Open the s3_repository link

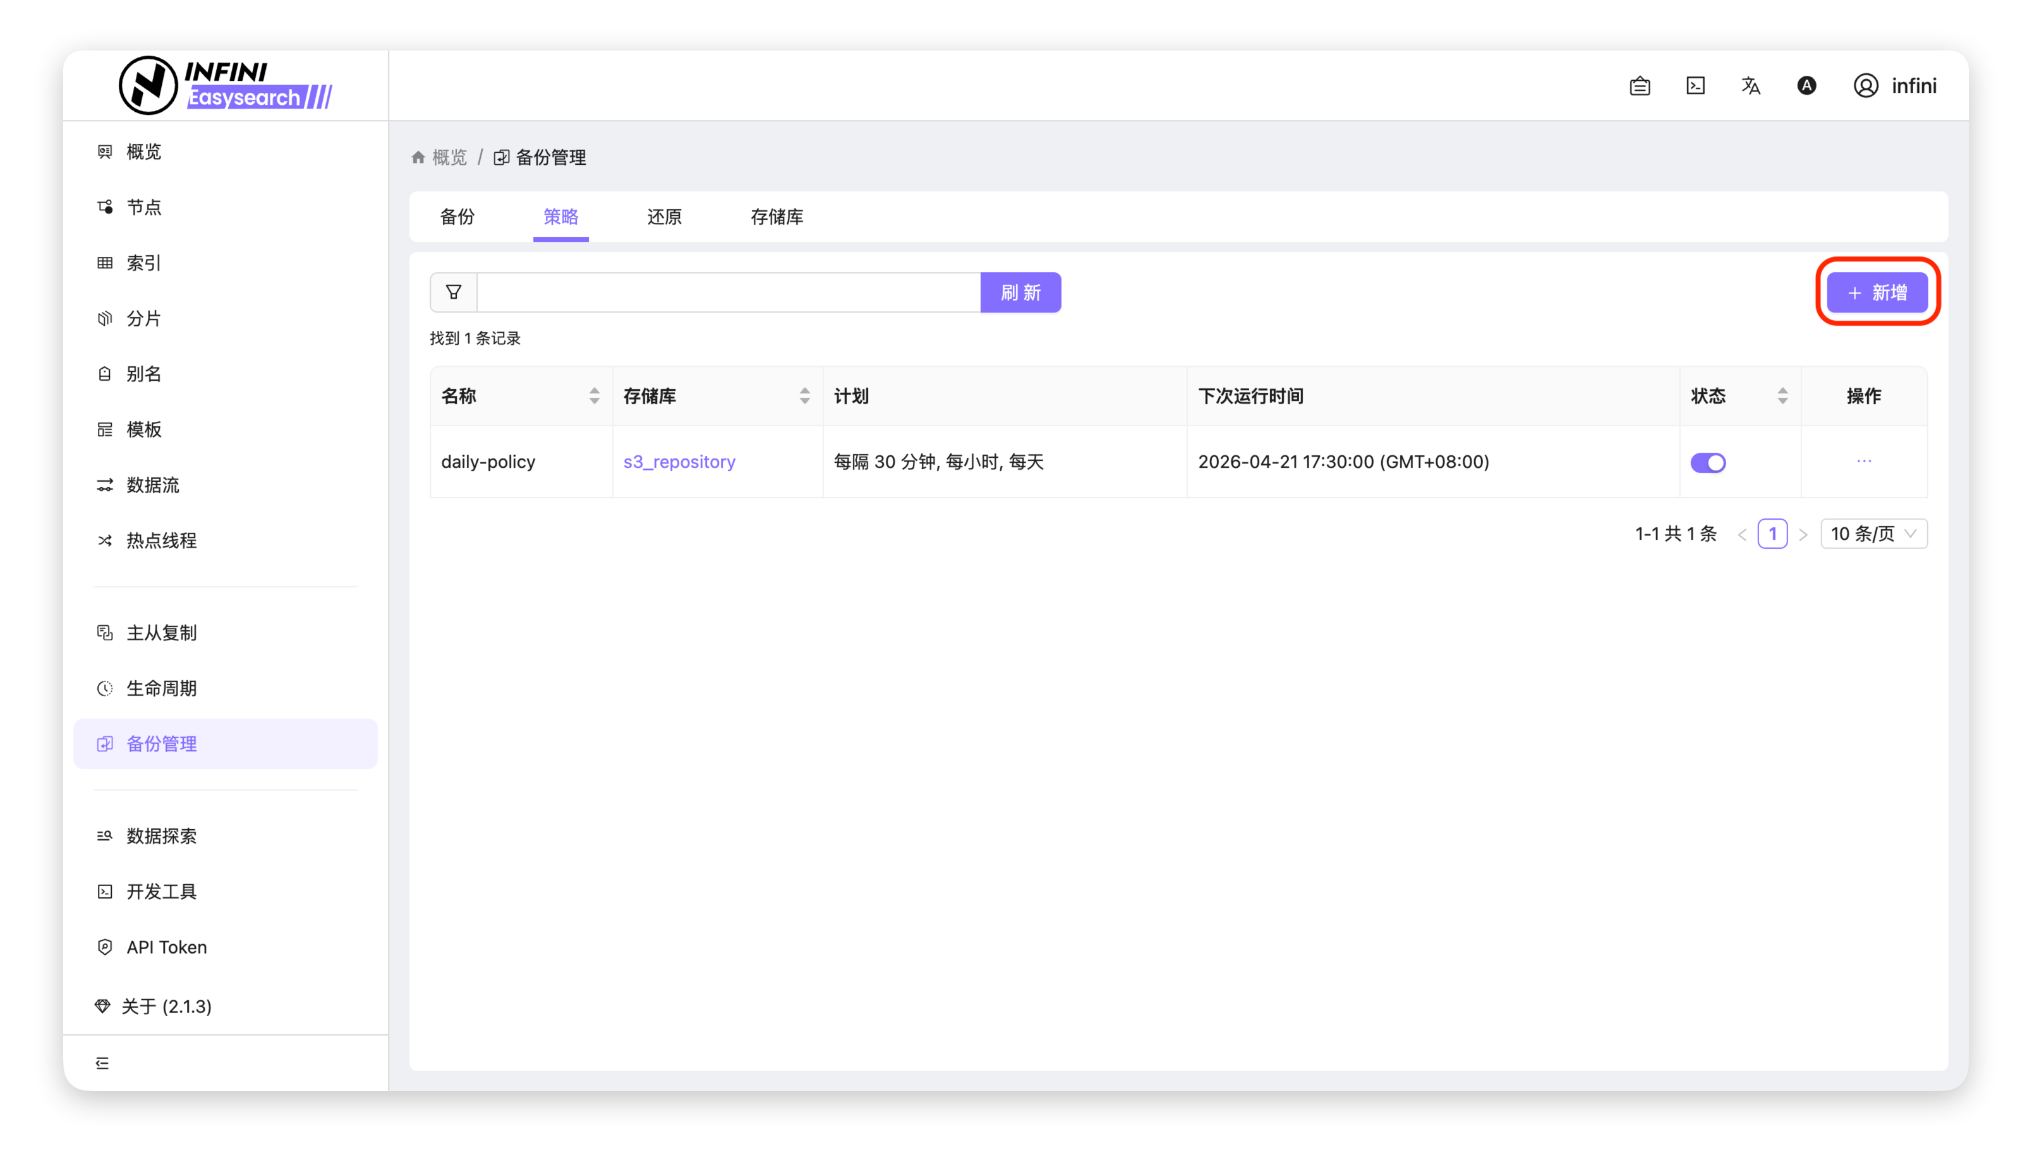click(679, 462)
